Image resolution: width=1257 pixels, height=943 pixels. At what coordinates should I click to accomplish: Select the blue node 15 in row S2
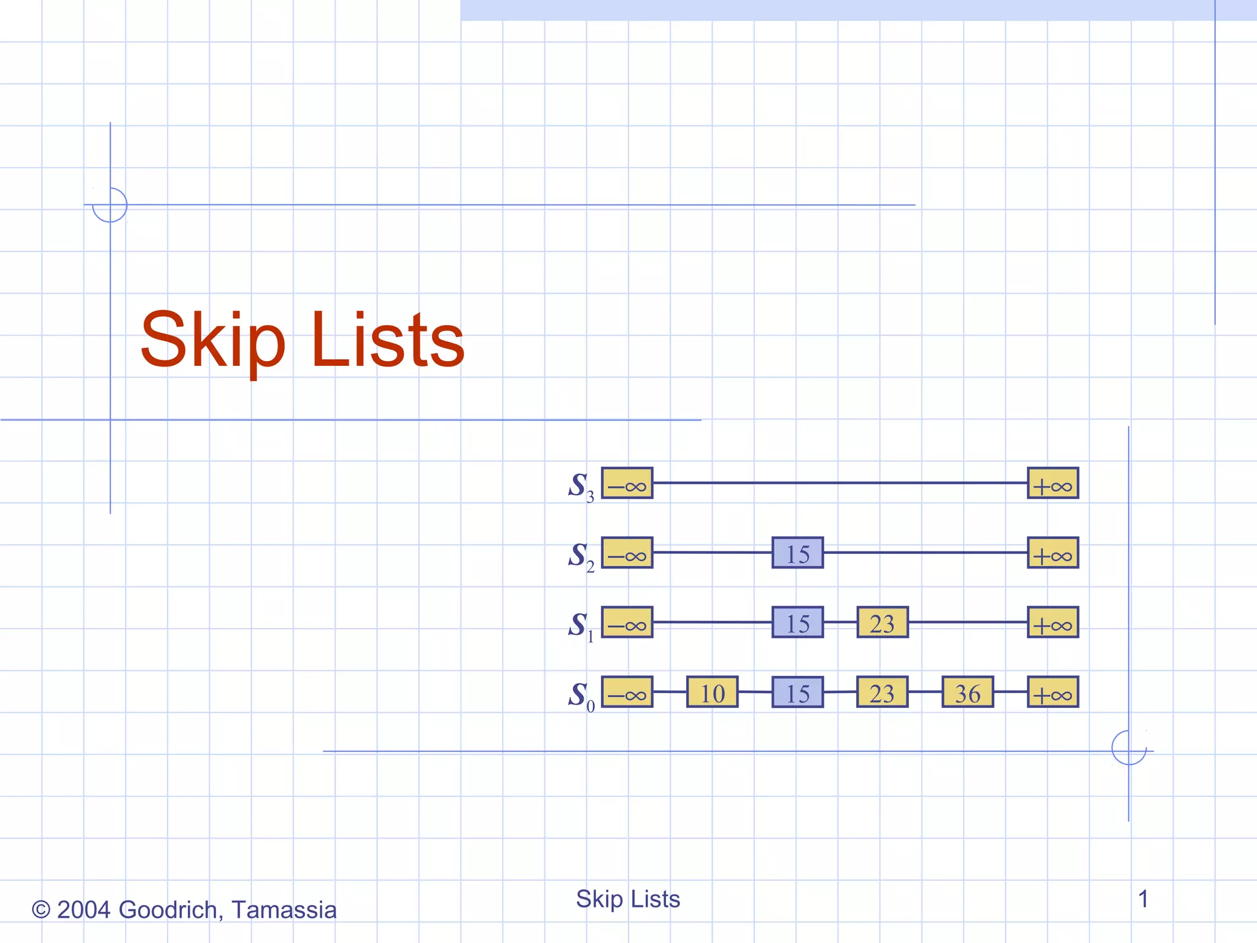click(797, 553)
